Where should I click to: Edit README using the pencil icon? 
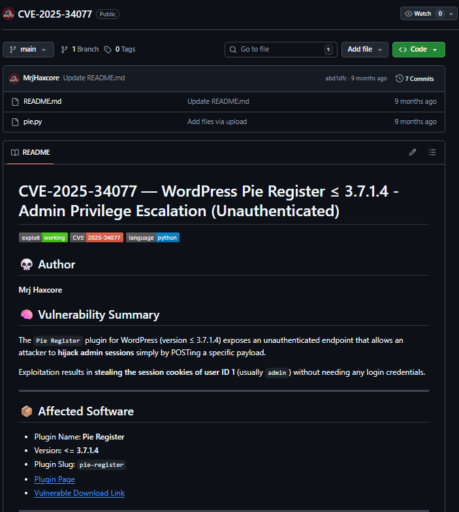pos(413,152)
